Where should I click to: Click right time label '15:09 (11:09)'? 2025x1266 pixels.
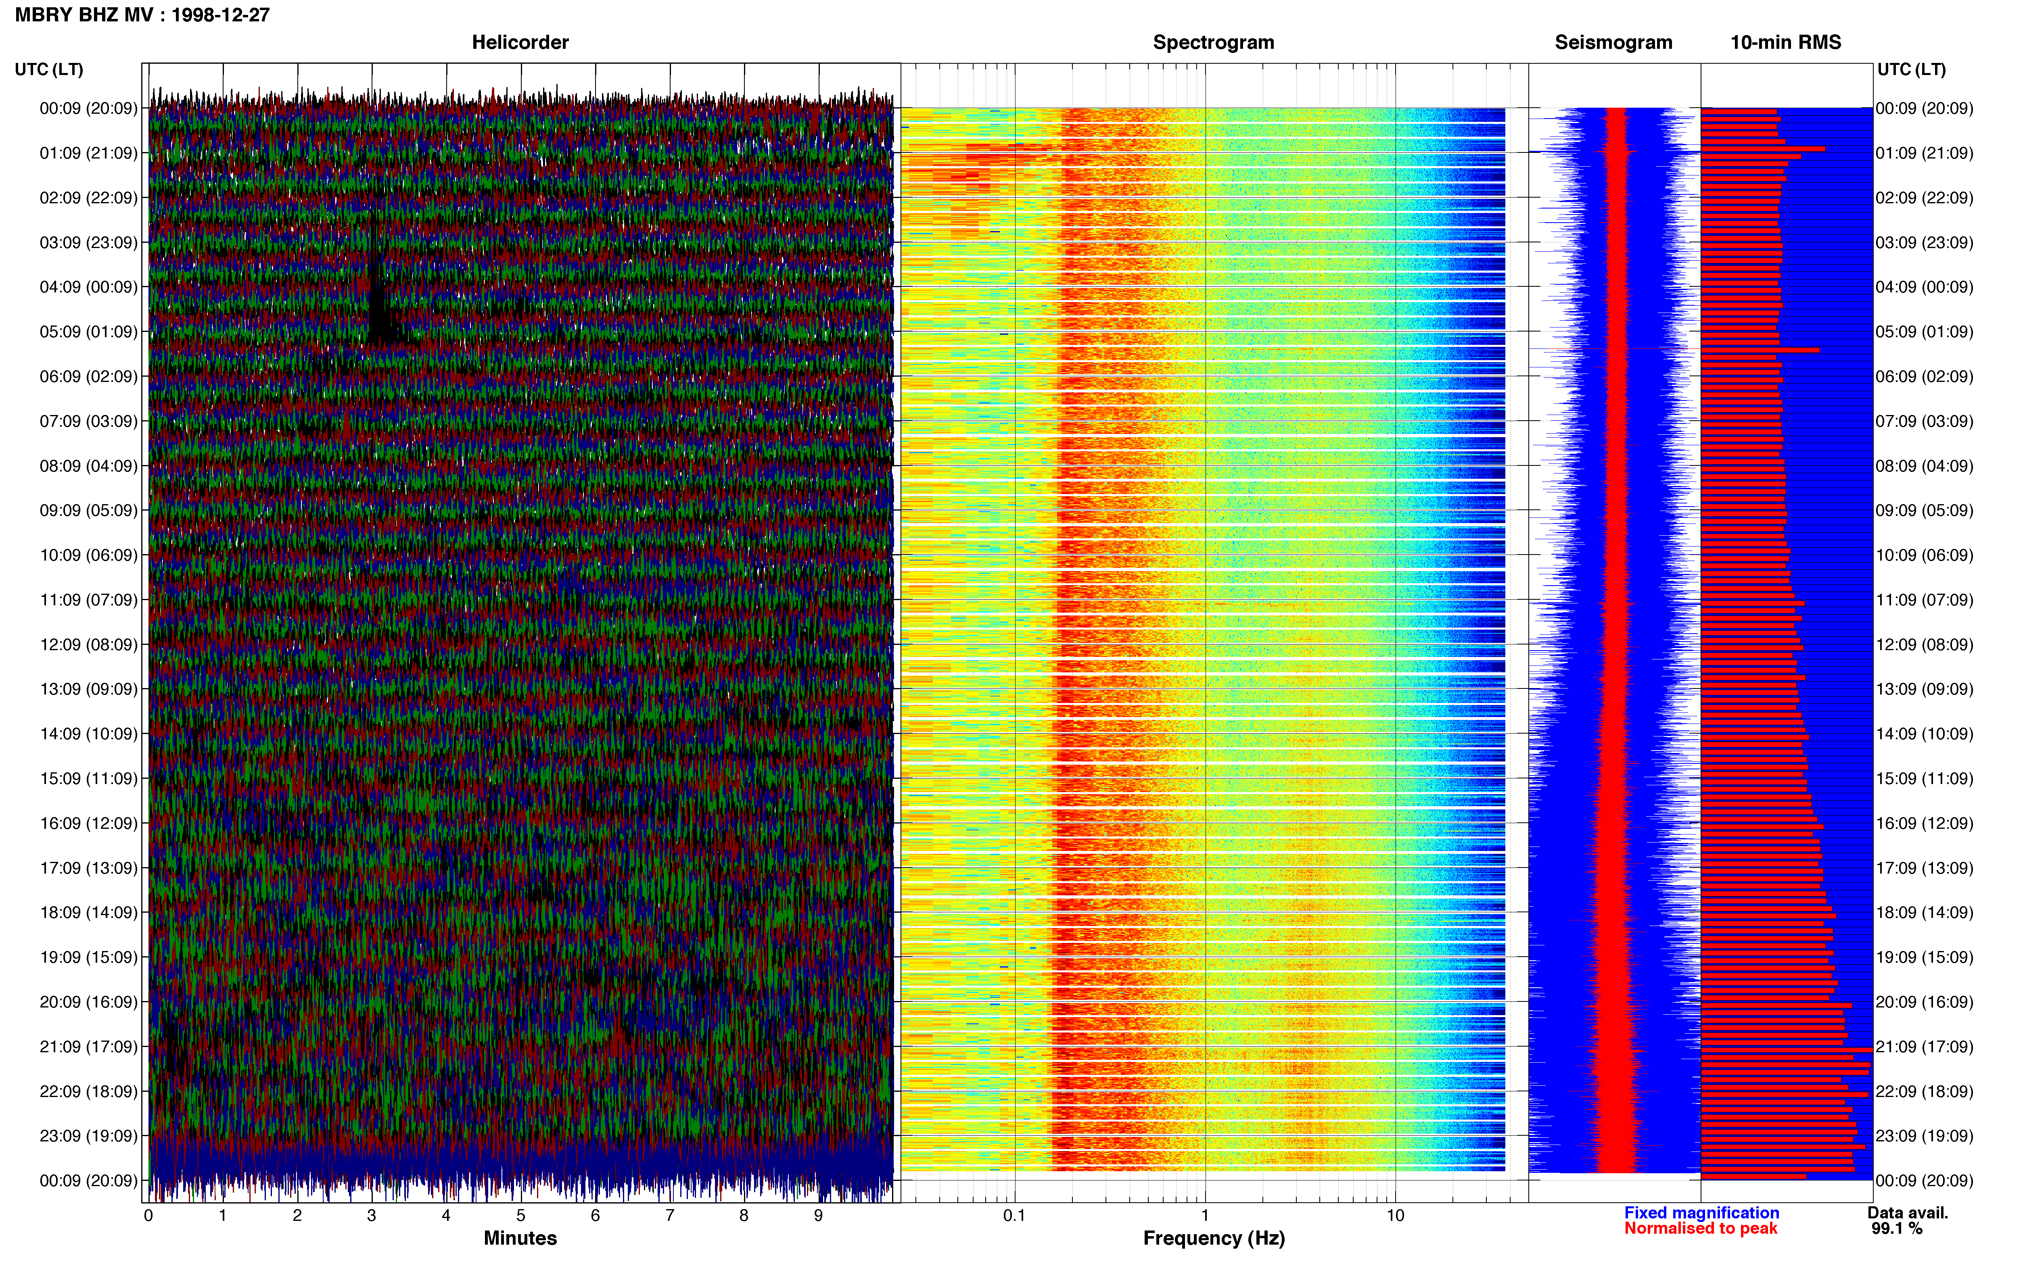point(1925,779)
